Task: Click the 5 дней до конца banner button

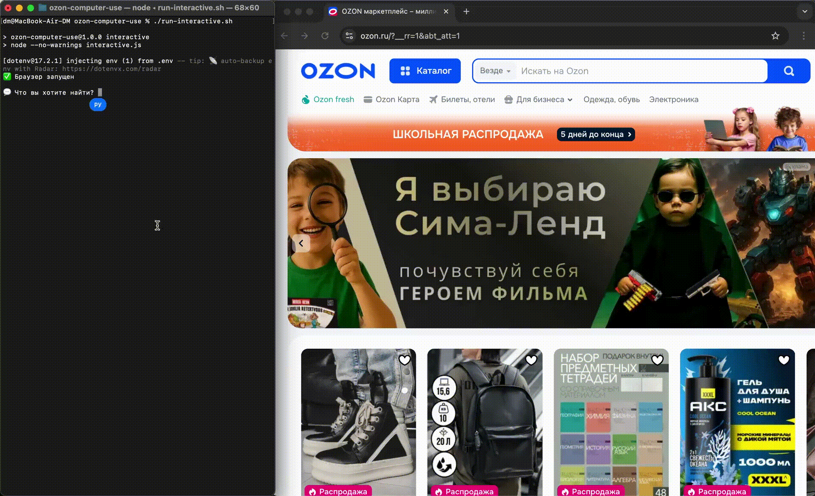Action: 595,134
